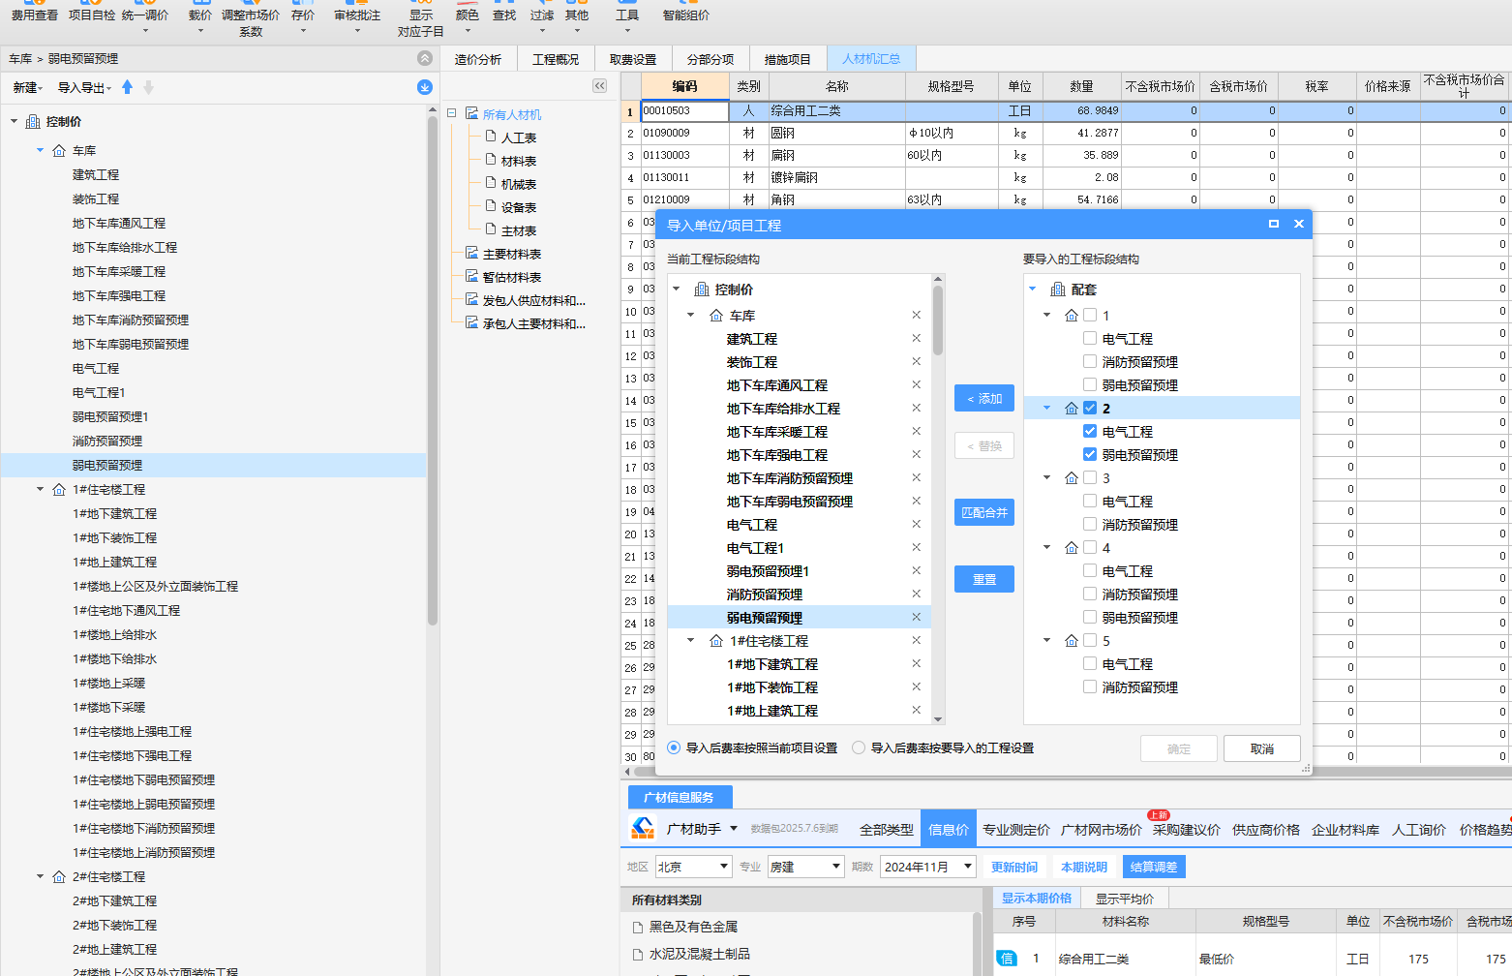Check the checkbox for unit 5
1512x976 pixels.
pos(1090,640)
